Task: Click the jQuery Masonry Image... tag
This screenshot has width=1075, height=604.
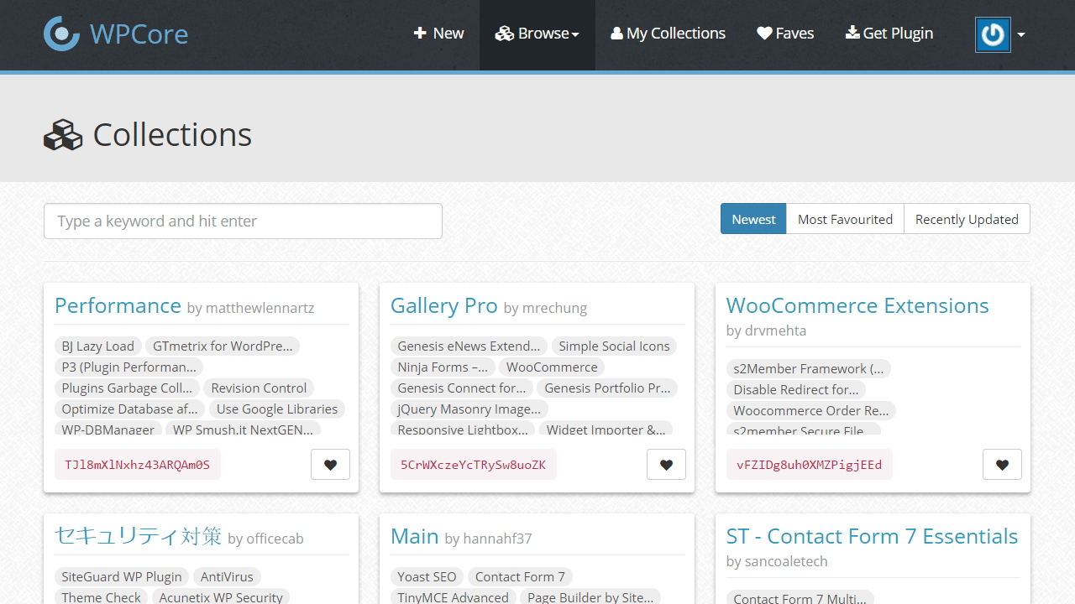Action: point(469,409)
